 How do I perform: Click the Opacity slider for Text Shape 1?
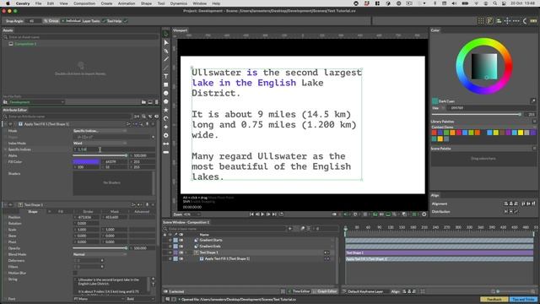click(x=100, y=248)
